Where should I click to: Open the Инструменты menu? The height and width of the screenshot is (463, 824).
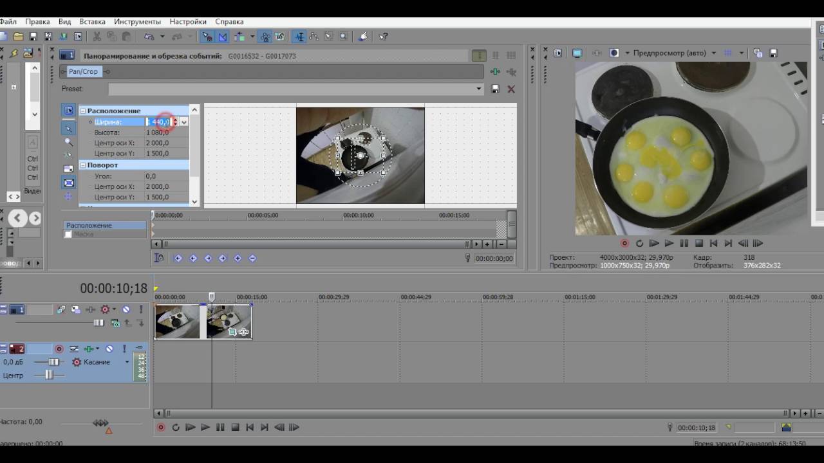point(138,21)
